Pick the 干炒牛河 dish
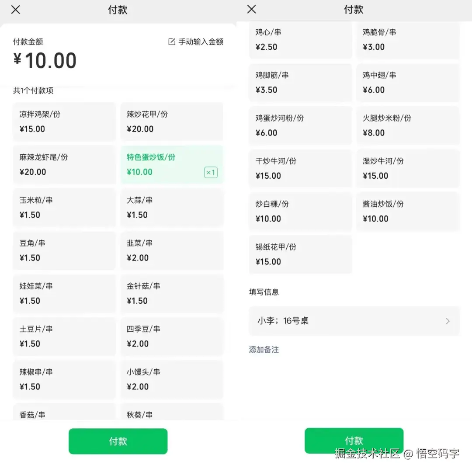The width and height of the screenshot is (472, 472). pyautogui.click(x=300, y=168)
